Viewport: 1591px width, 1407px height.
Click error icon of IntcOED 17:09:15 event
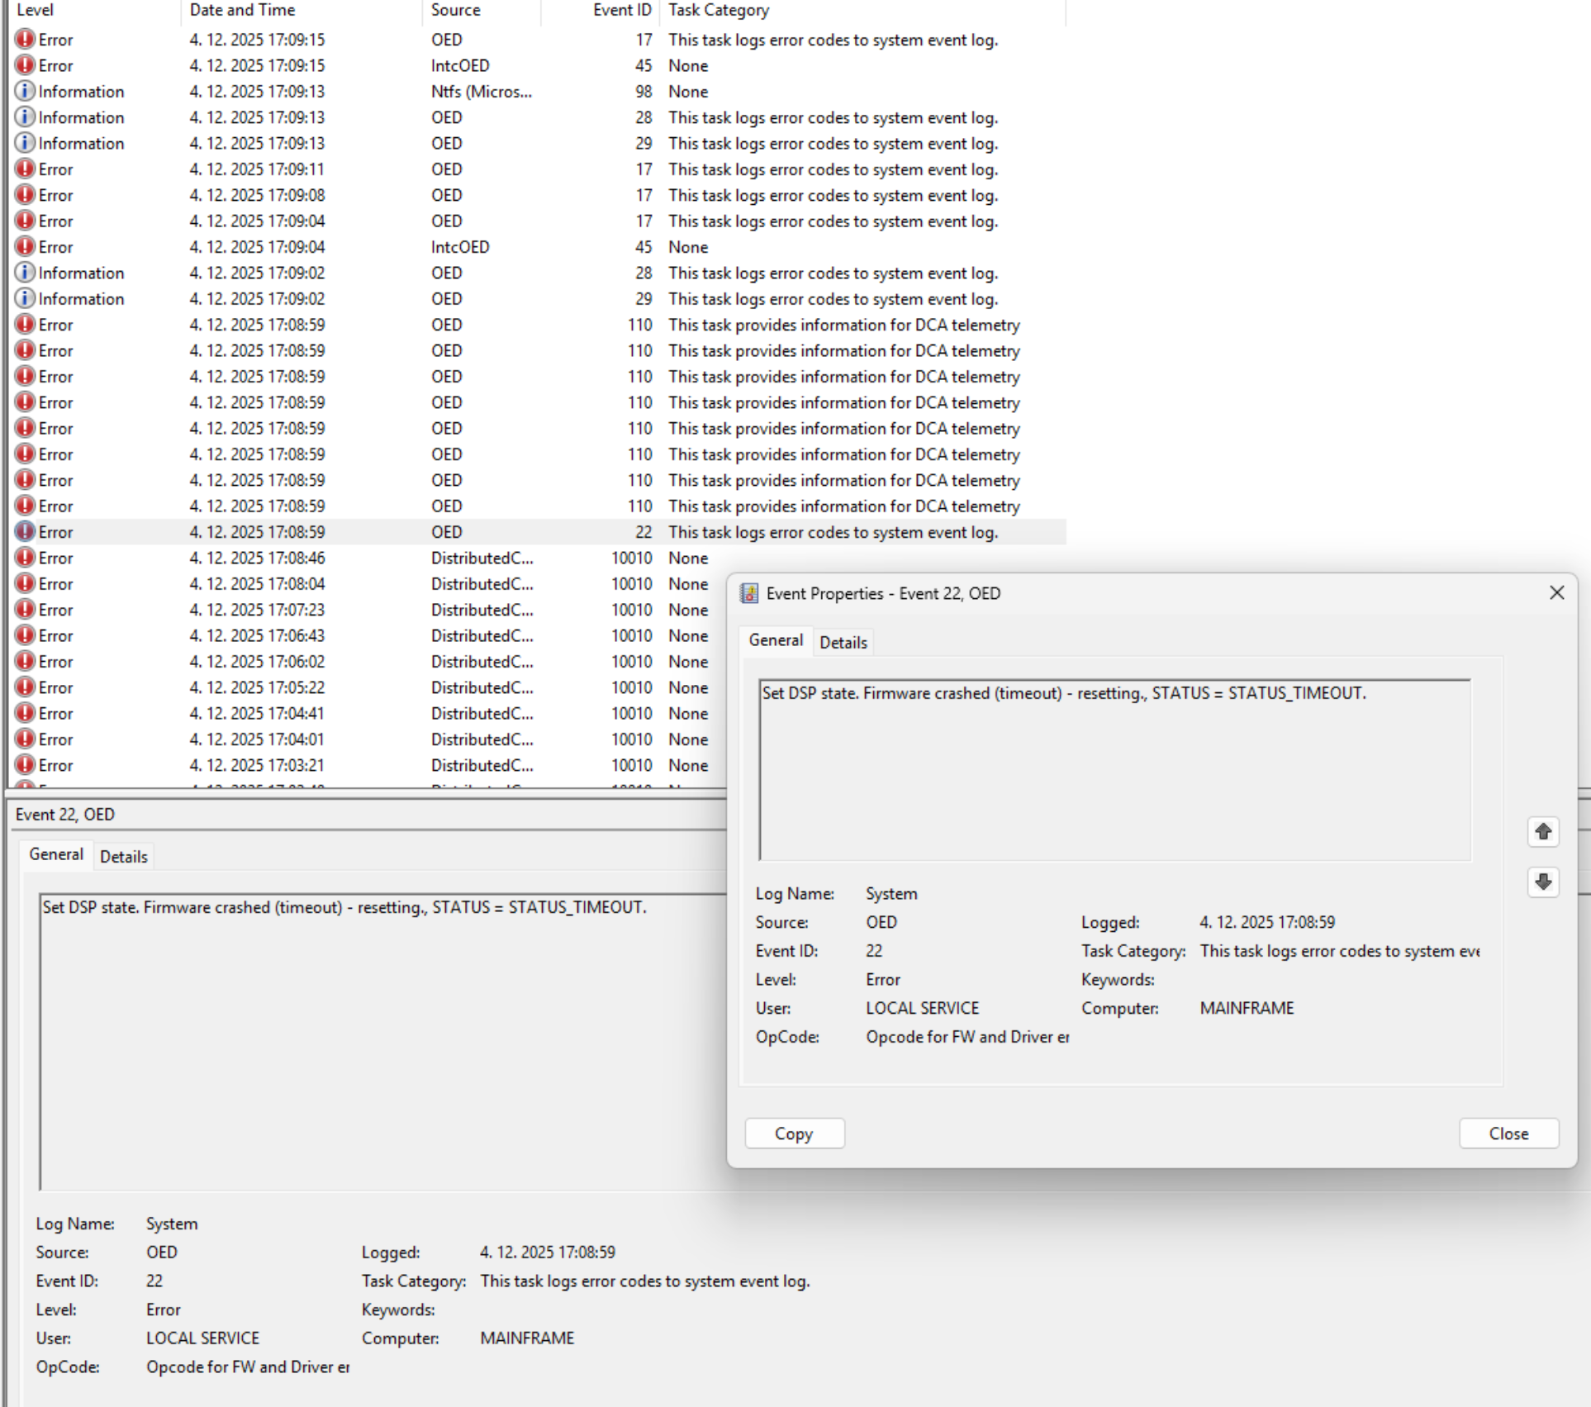click(26, 65)
